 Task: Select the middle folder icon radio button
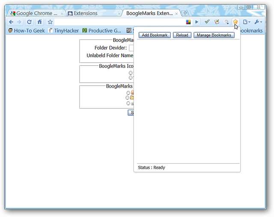[128, 97]
